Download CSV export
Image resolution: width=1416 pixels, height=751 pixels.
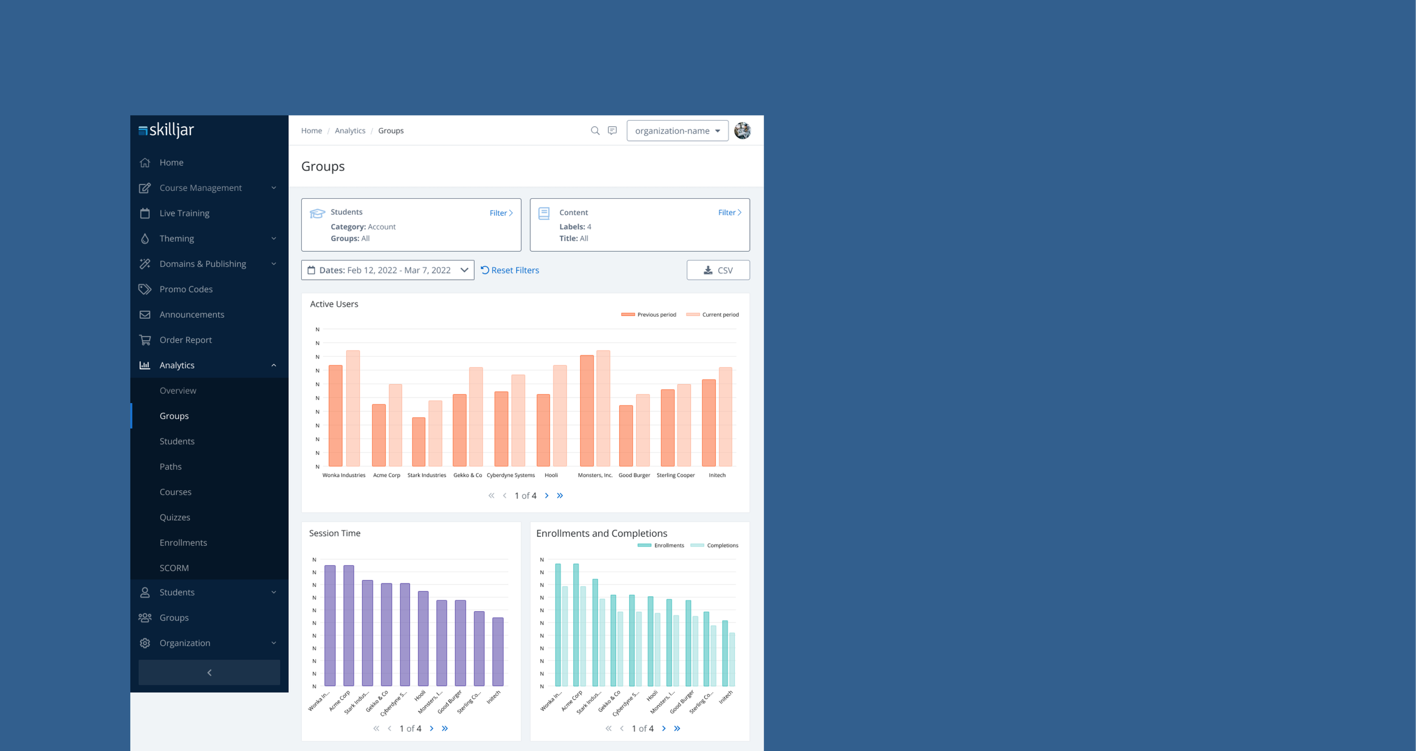(718, 270)
